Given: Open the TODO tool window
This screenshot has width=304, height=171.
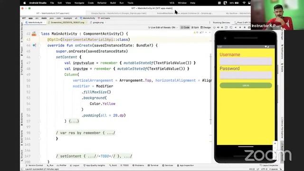Looking at the screenshot, I should [124, 165].
